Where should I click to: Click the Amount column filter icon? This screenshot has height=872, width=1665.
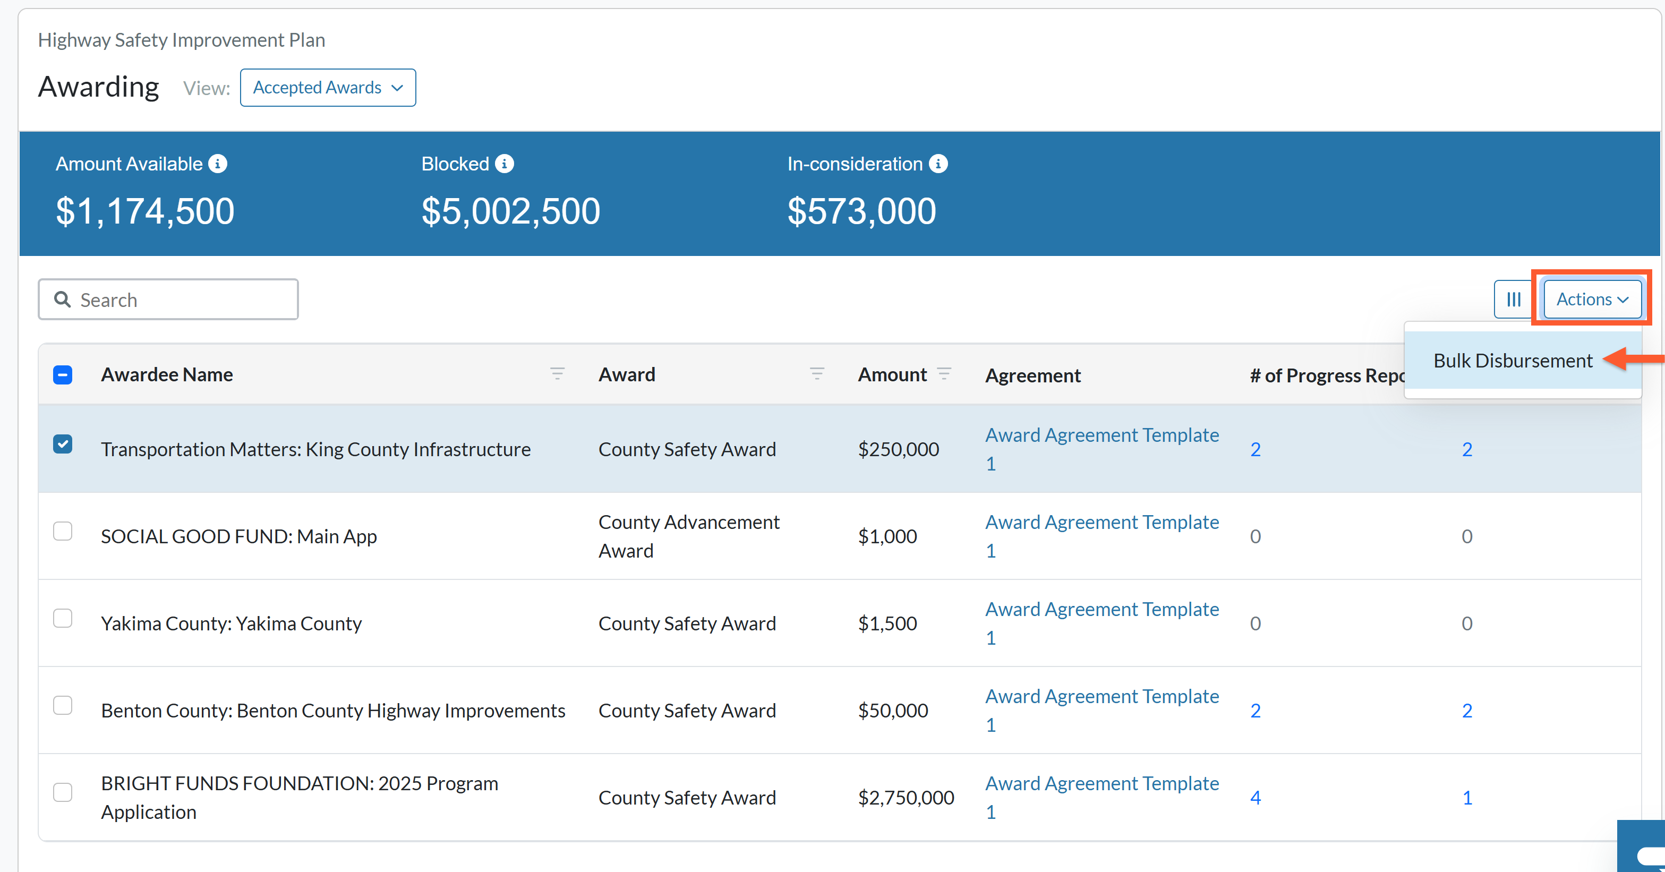pos(944,374)
